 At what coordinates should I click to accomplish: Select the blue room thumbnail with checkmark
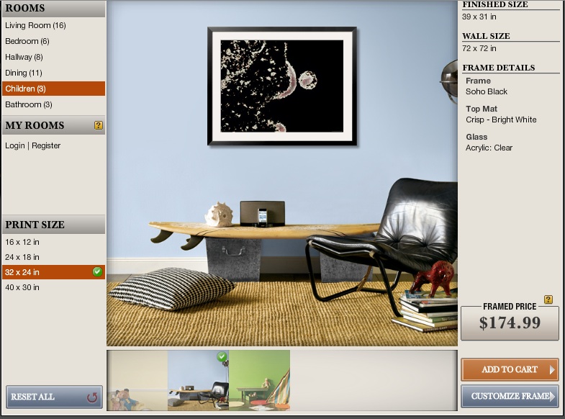coord(198,380)
